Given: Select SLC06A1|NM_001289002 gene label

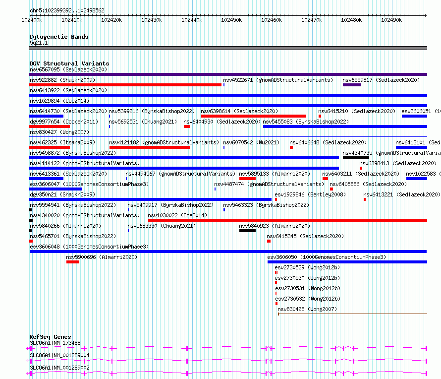Looking at the screenshot, I should pos(59,368).
